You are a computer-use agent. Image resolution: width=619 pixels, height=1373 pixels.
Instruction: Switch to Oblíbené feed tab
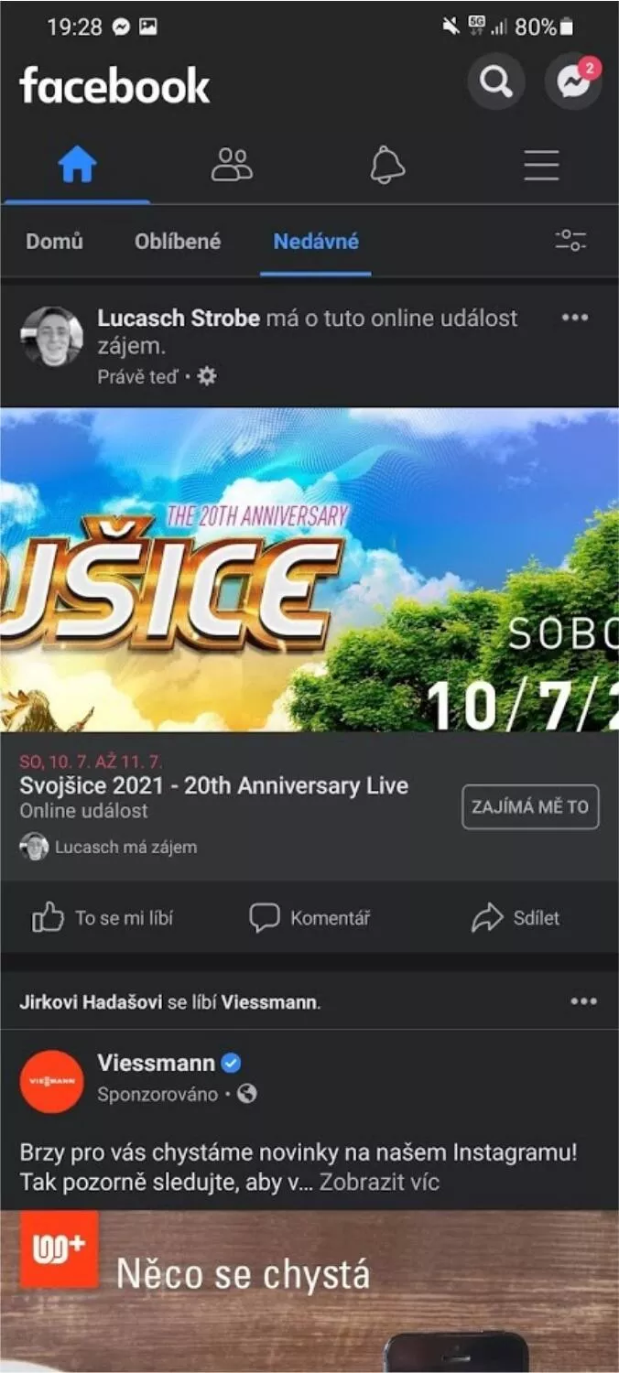[x=178, y=242]
